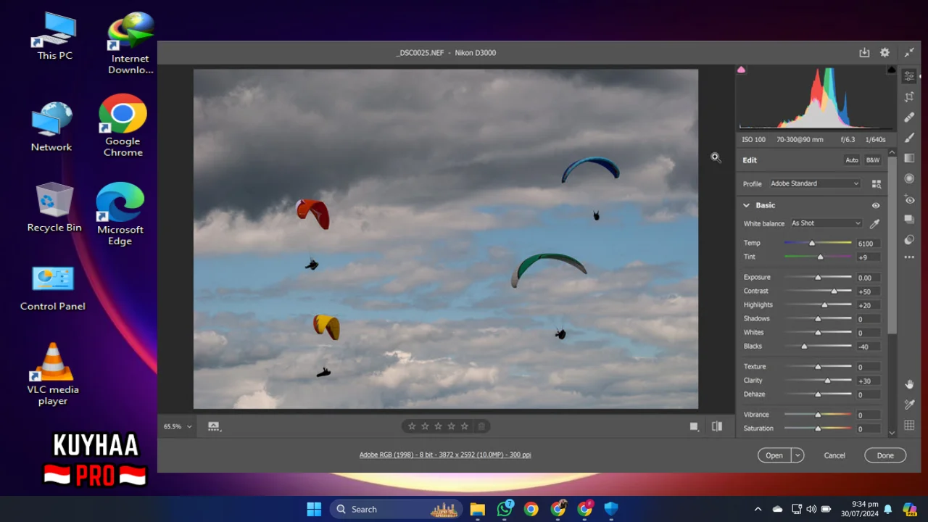Click the Contrast slider handle
928x522 pixels.
click(834, 291)
